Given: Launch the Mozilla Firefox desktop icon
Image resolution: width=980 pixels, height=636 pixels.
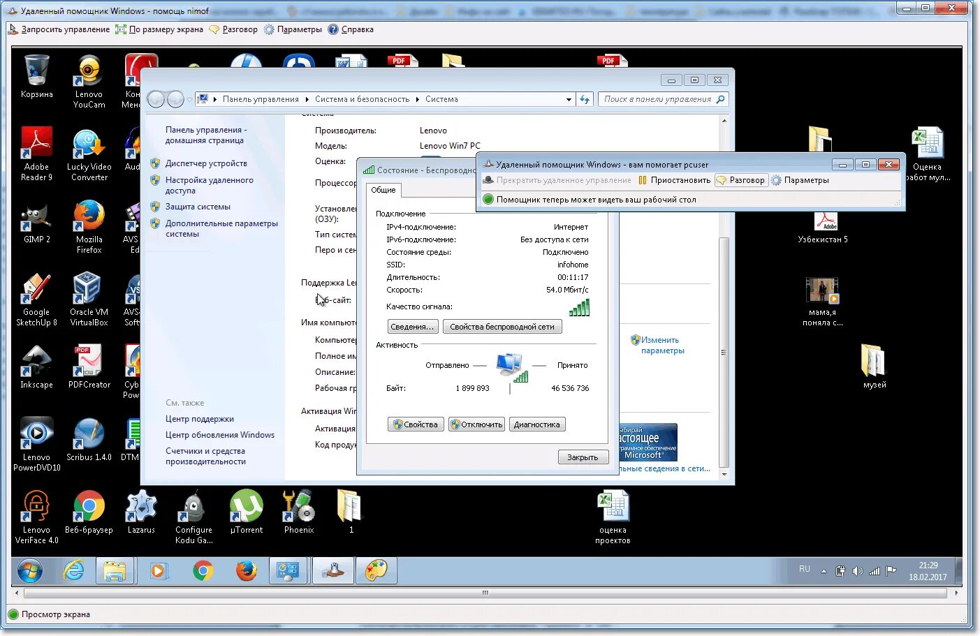Looking at the screenshot, I should (x=89, y=227).
